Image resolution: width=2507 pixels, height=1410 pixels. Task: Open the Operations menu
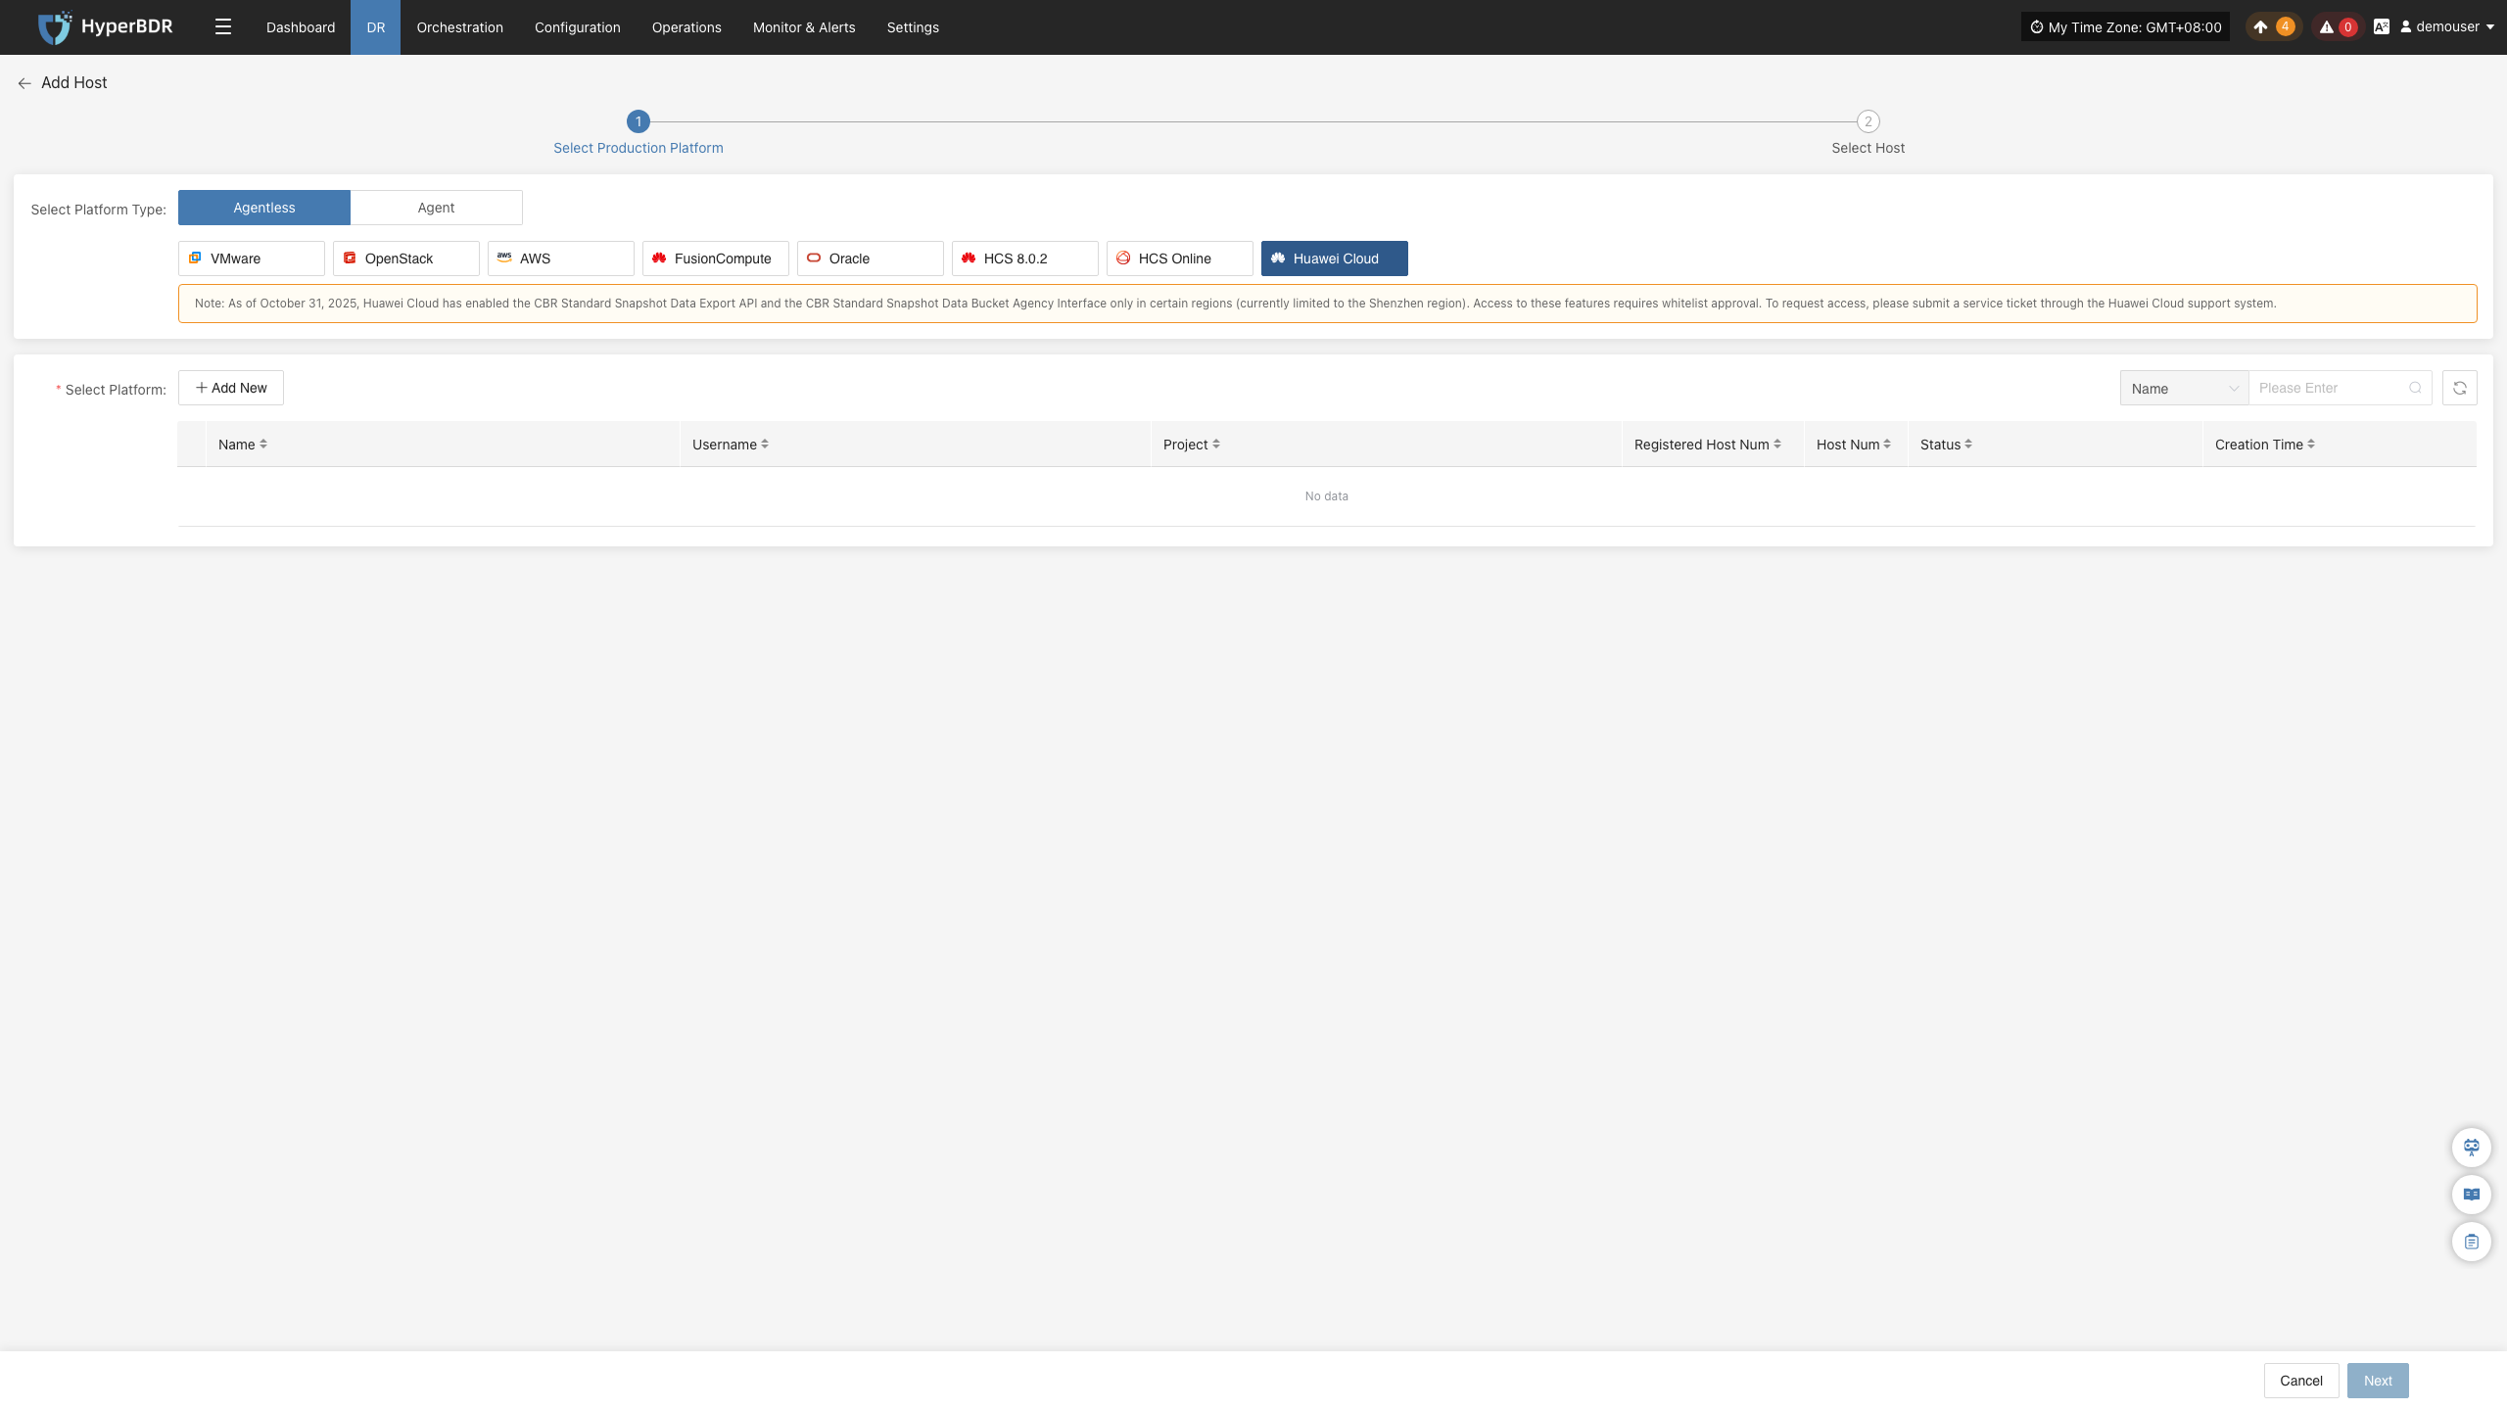pos(686,27)
